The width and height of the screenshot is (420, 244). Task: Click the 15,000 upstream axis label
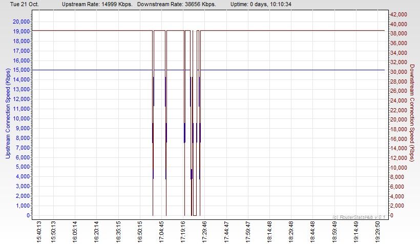pyautogui.click(x=21, y=70)
